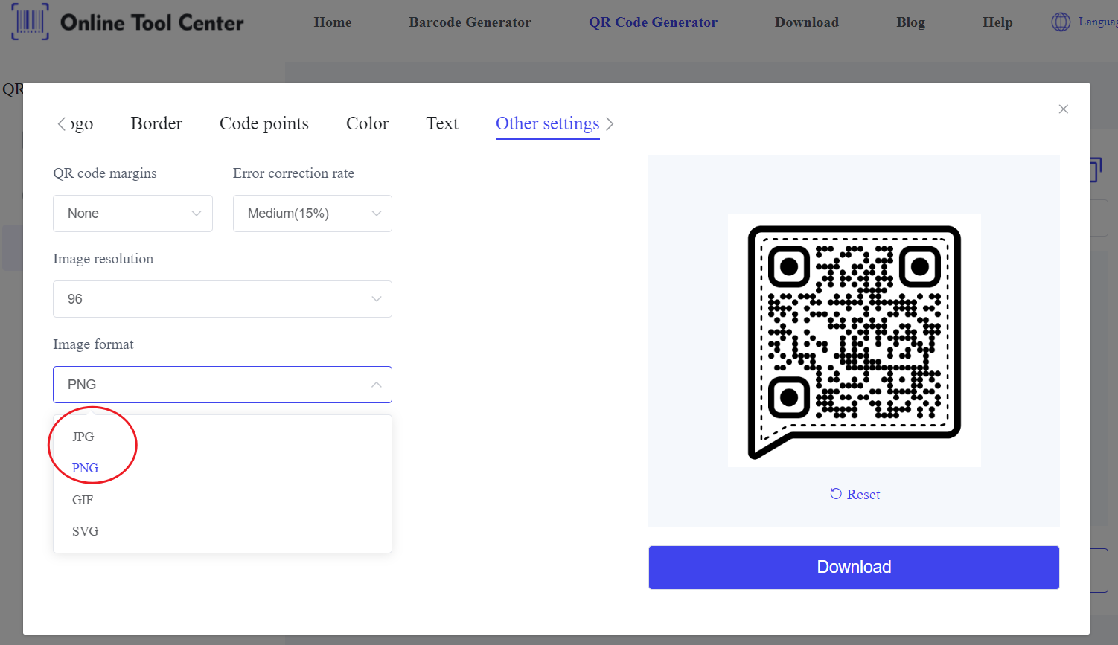Screen dimensions: 1118x645
Task: Click the chevron arrow in the margins box
Action: click(197, 214)
